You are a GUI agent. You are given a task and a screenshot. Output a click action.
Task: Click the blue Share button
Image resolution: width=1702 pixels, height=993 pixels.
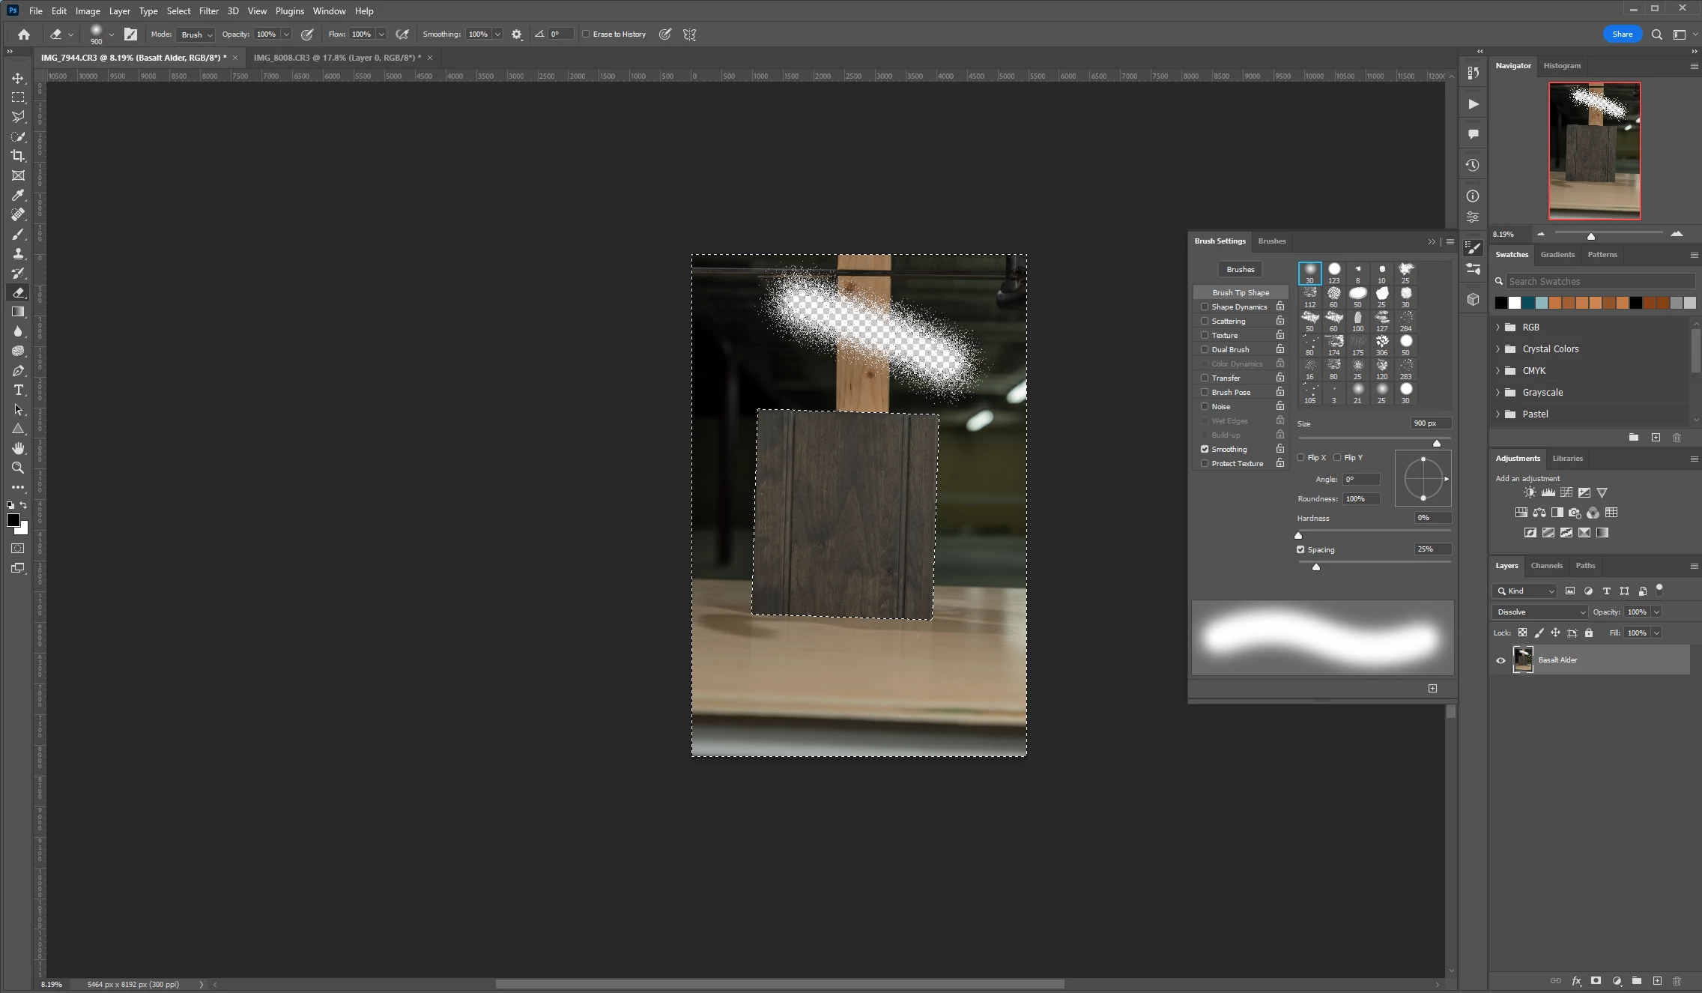[1622, 34]
